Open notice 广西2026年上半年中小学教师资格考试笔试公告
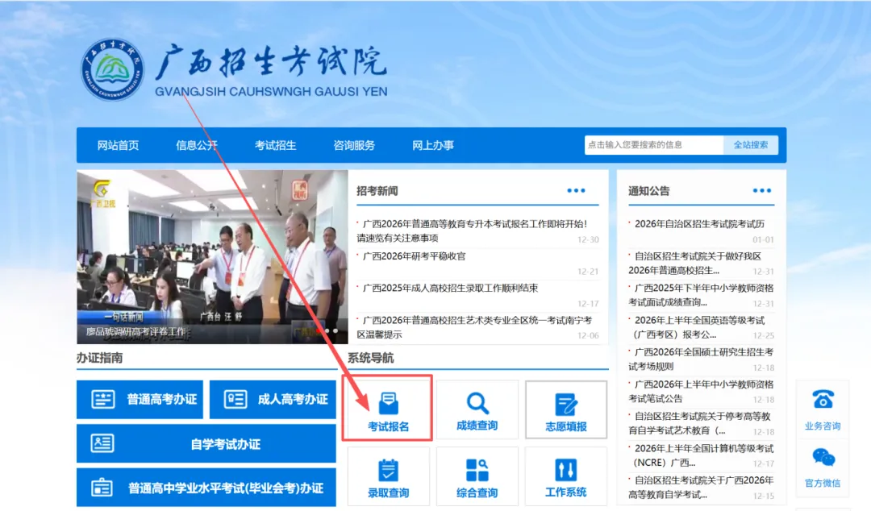This screenshot has width=871, height=511. [x=701, y=391]
